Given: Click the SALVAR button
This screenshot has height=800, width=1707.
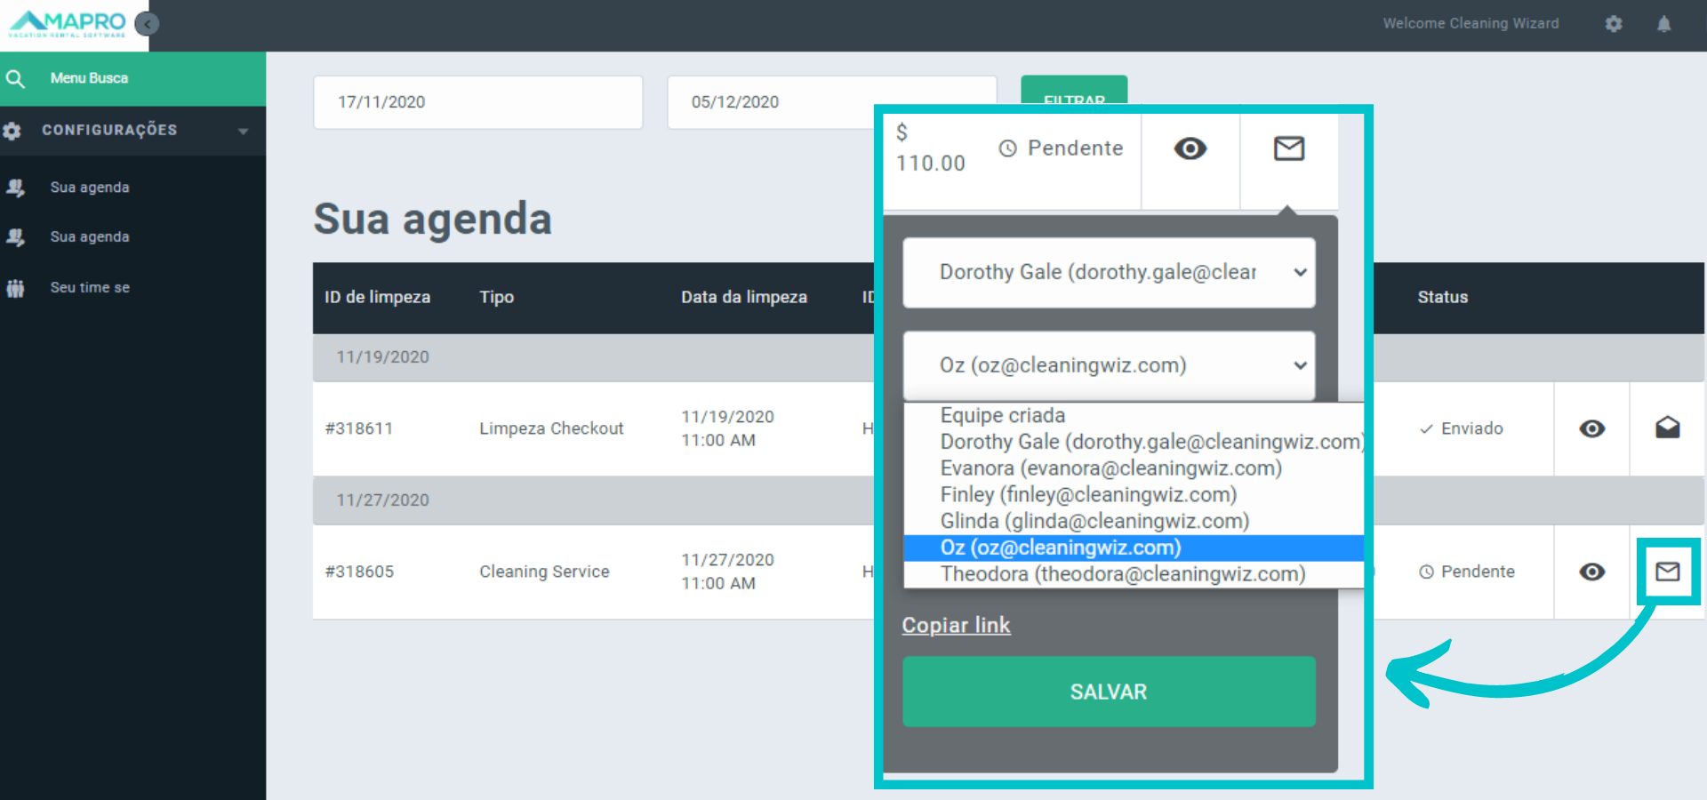Looking at the screenshot, I should click(x=1109, y=692).
